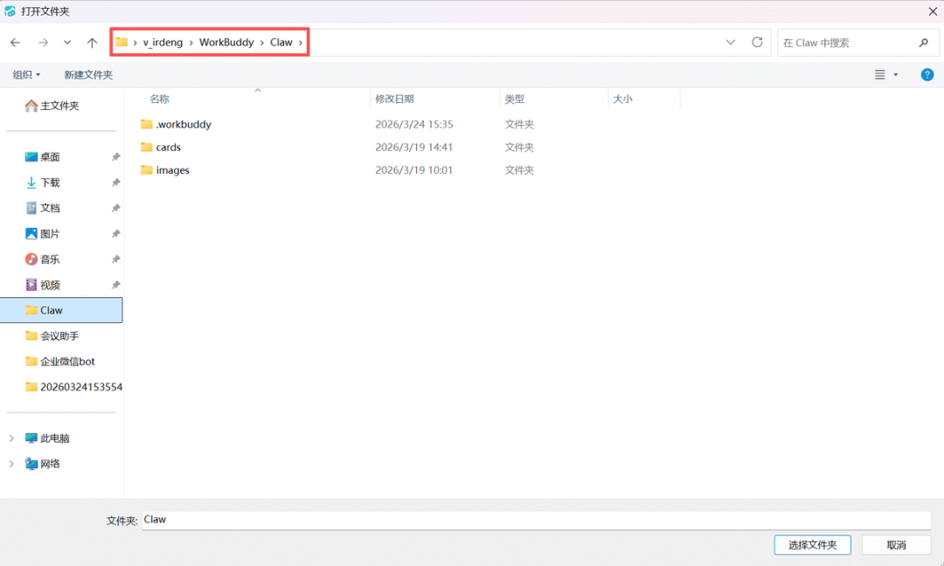Sort by 修改日期 column header
The image size is (944, 566).
click(x=394, y=99)
